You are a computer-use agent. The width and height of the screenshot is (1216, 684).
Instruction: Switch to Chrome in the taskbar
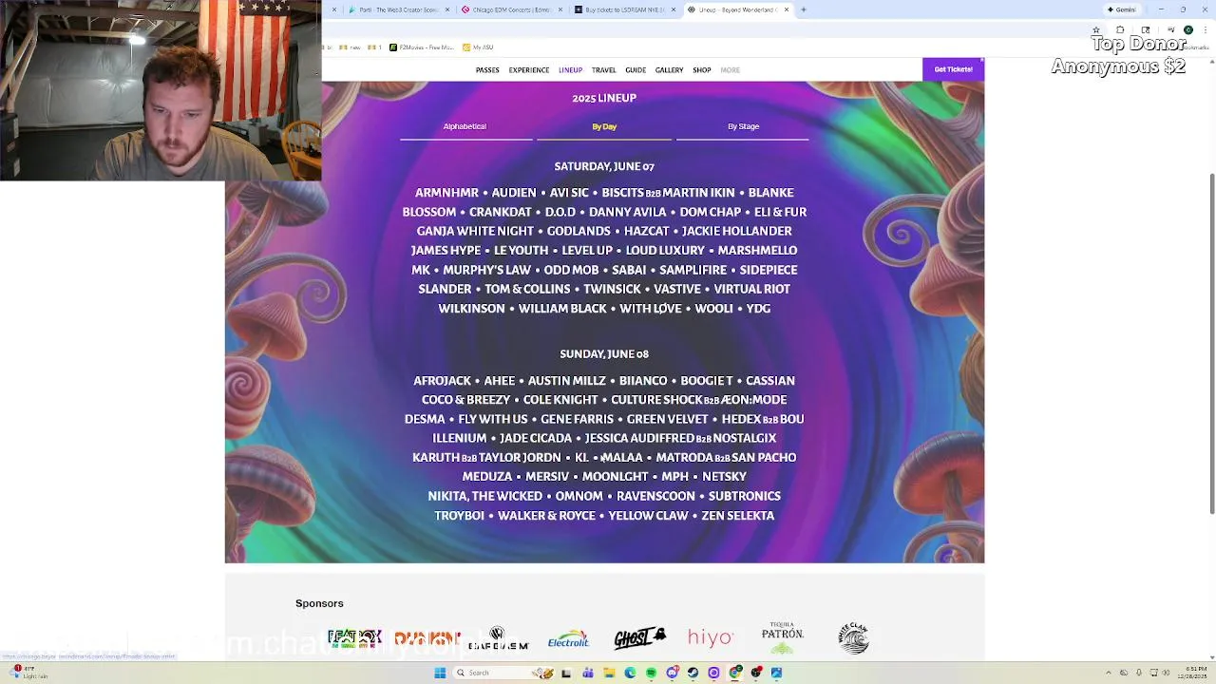coord(735,673)
